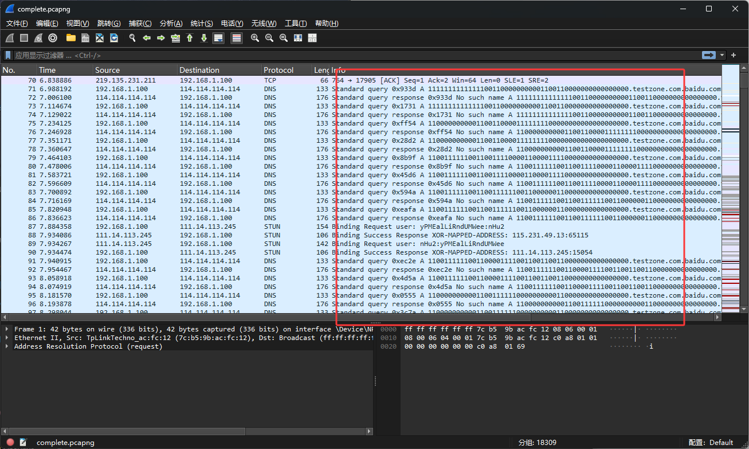Select packet with time 8.193878
The image size is (749, 449).
click(x=361, y=304)
